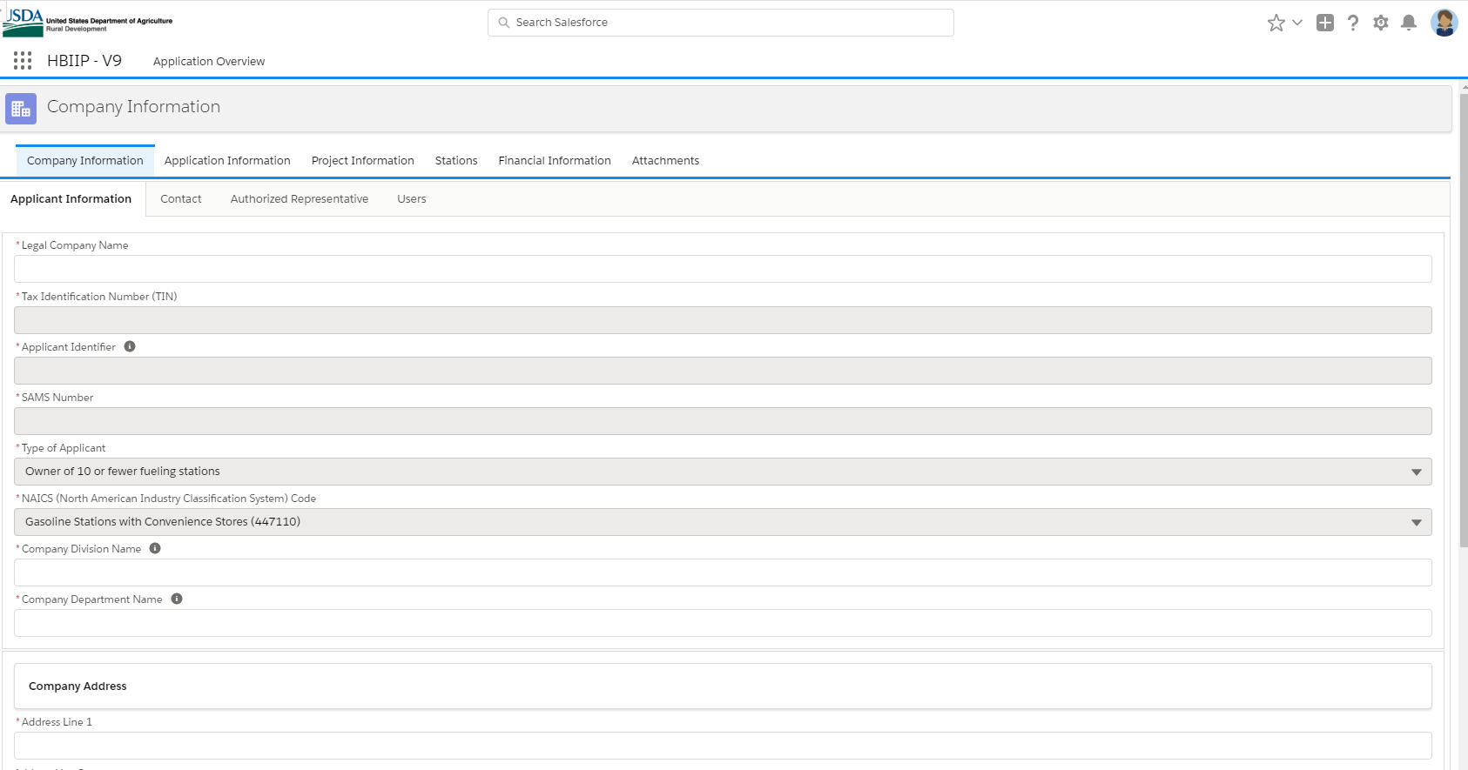The image size is (1468, 770).
Task: Open the Application Overview nav item
Action: click(x=209, y=61)
